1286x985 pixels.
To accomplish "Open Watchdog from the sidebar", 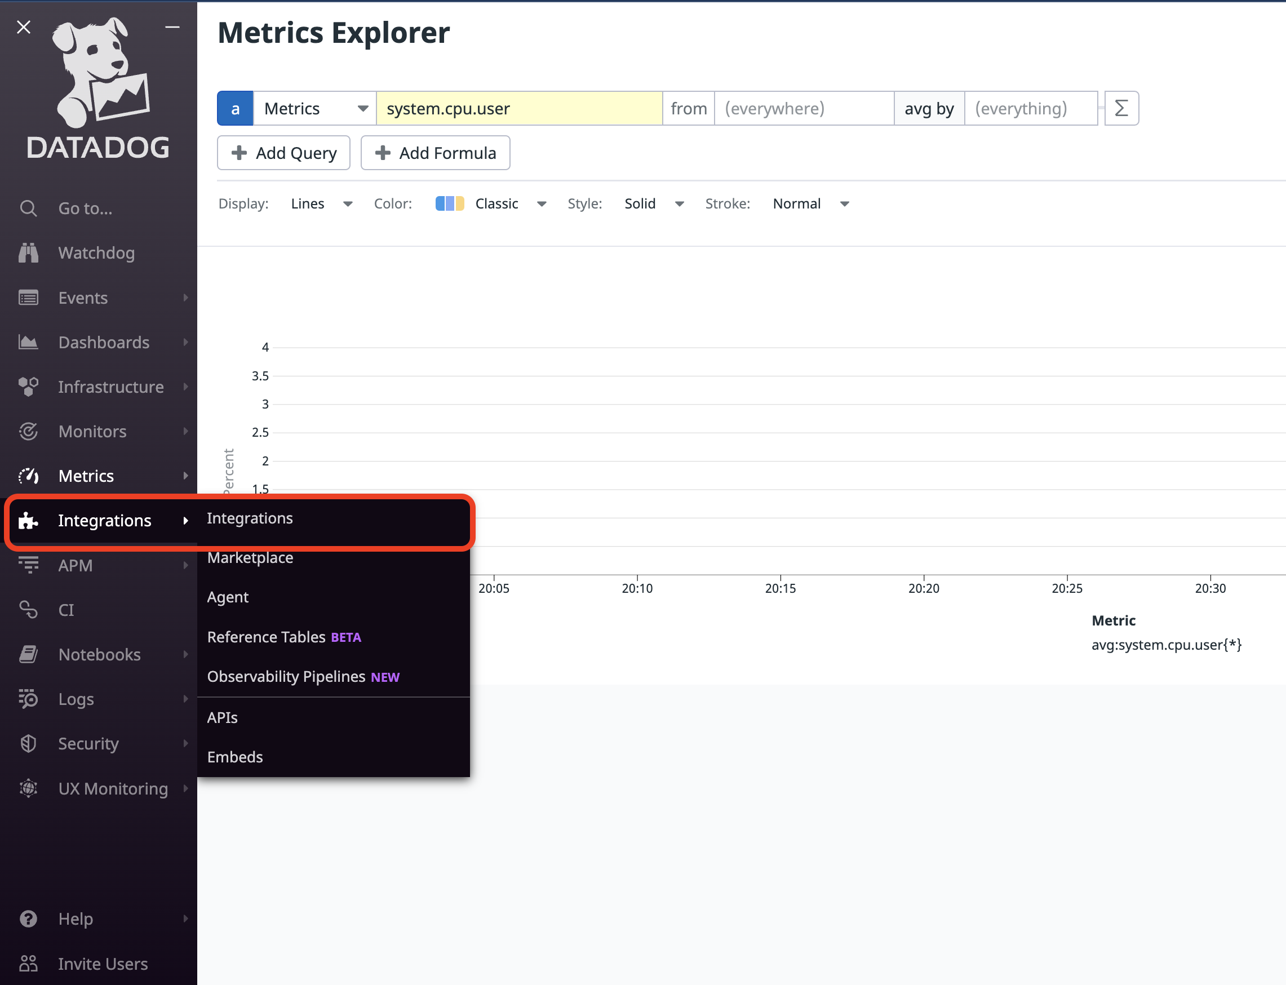I will [99, 252].
